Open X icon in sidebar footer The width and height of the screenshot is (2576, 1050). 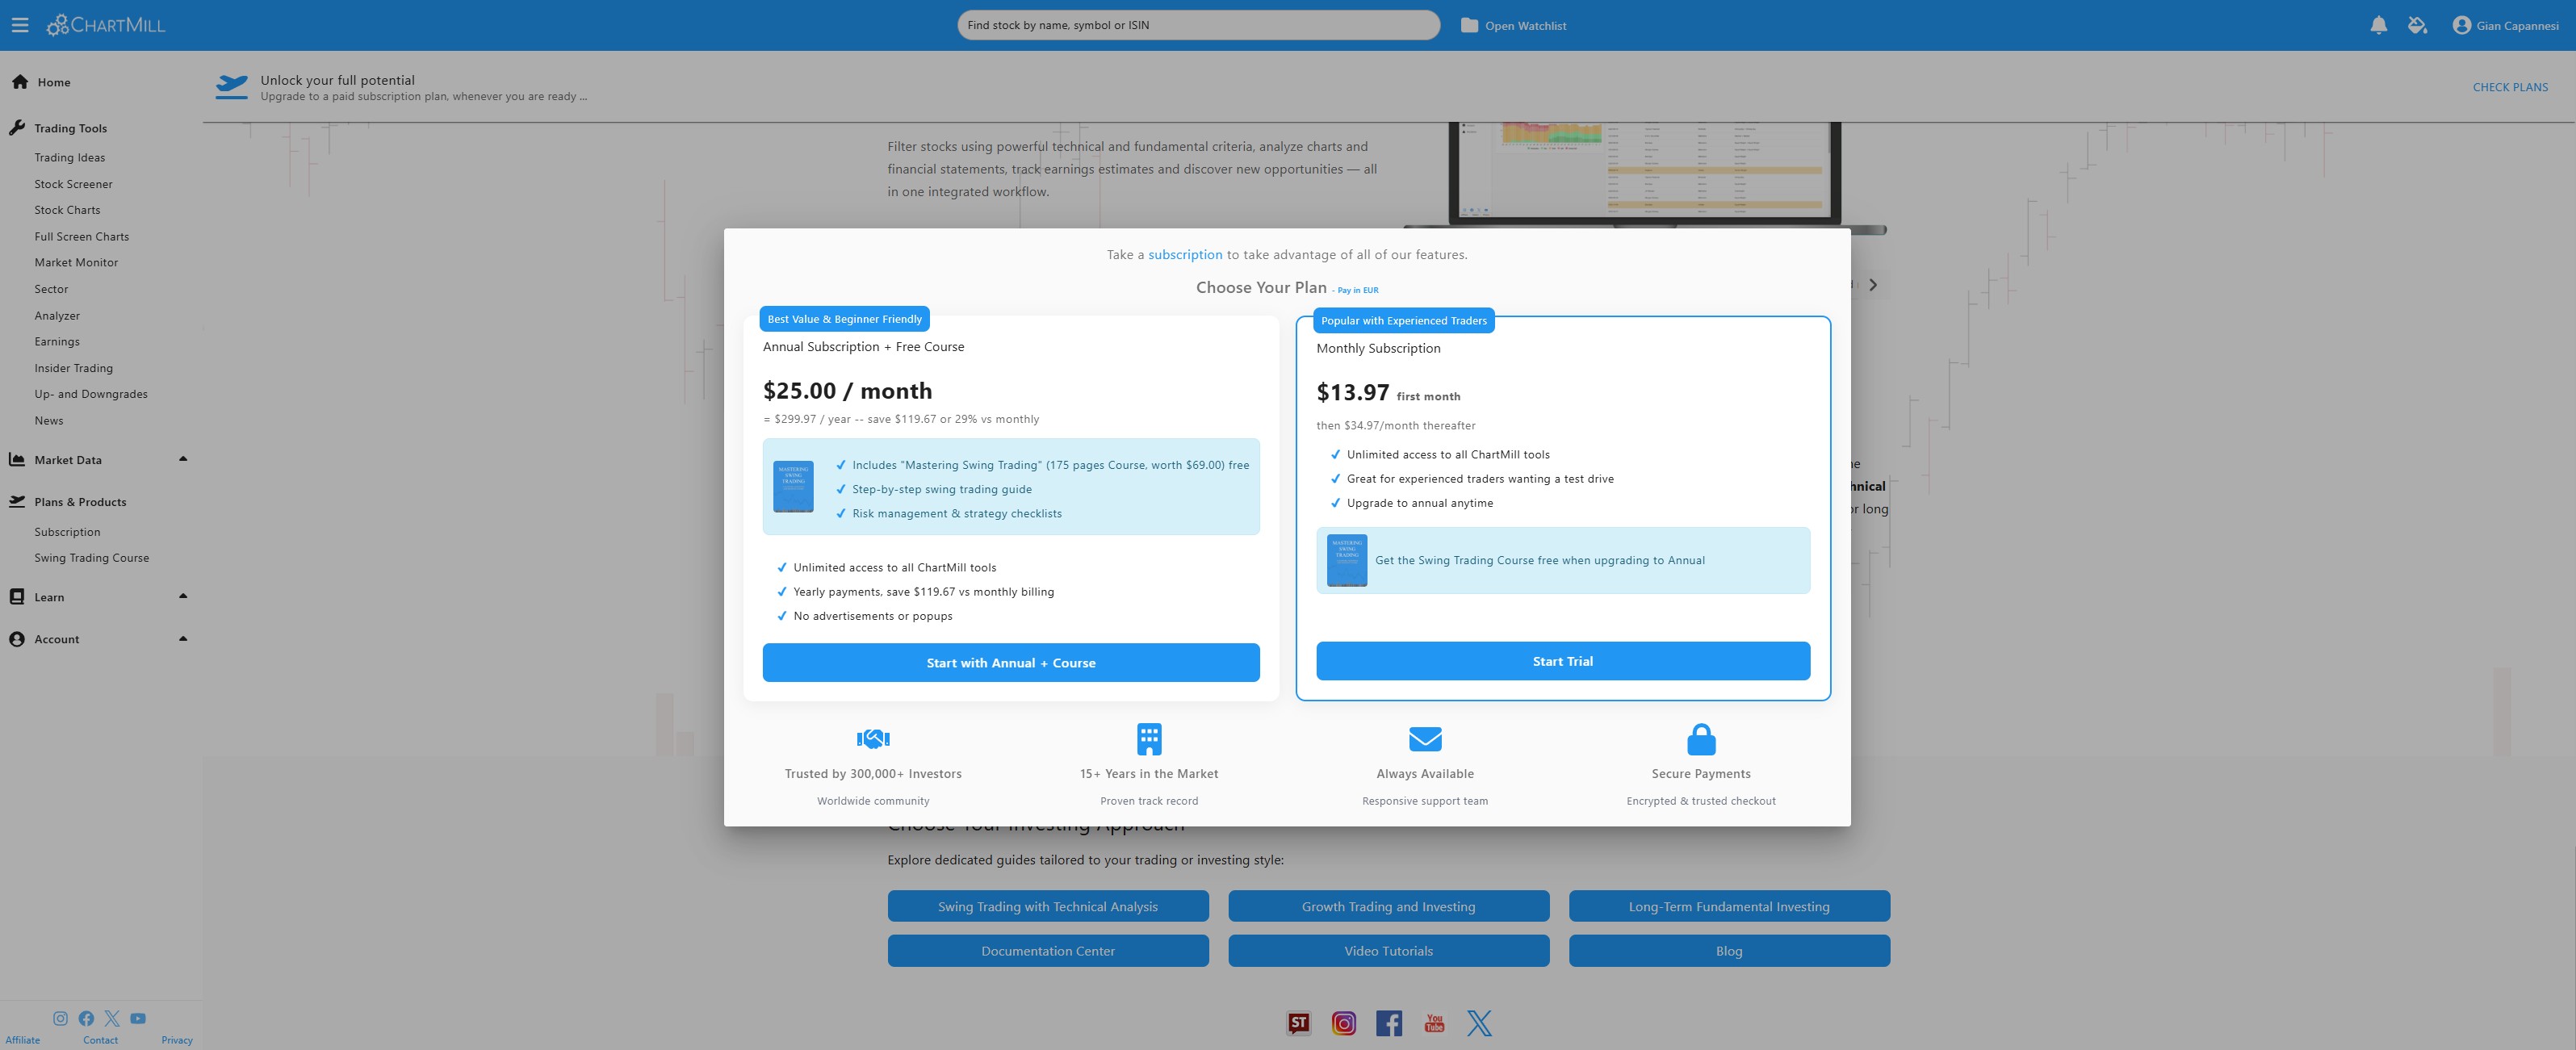click(x=112, y=1018)
